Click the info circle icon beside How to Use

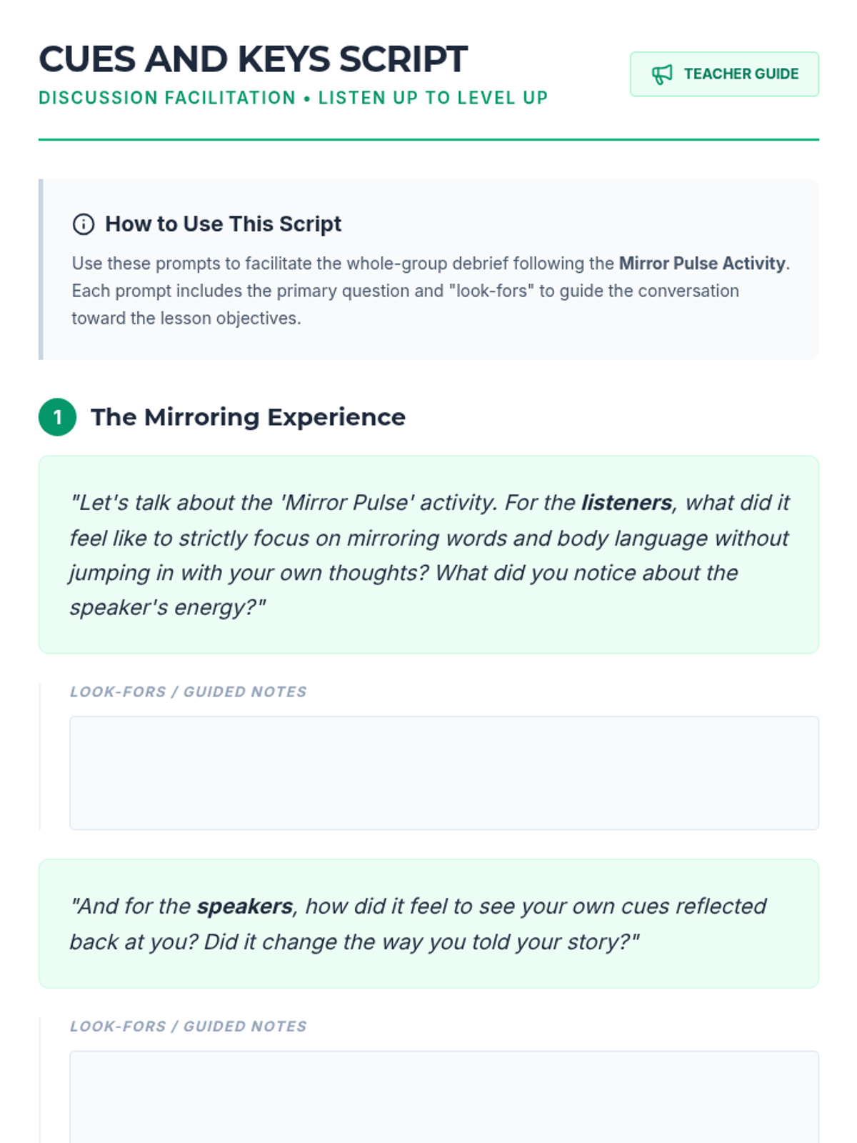click(84, 224)
